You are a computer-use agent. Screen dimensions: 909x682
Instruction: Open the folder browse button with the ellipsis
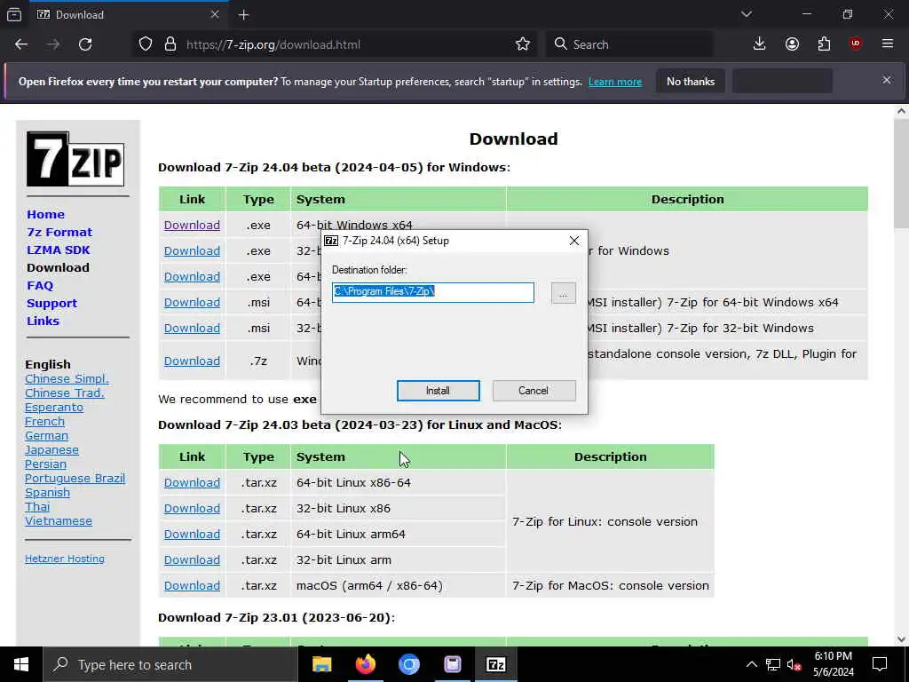[563, 293]
